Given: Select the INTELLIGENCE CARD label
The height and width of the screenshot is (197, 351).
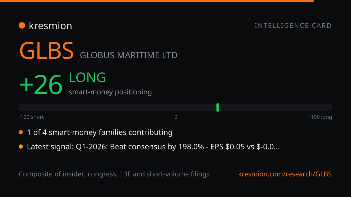Looking at the screenshot, I should 293,26.
